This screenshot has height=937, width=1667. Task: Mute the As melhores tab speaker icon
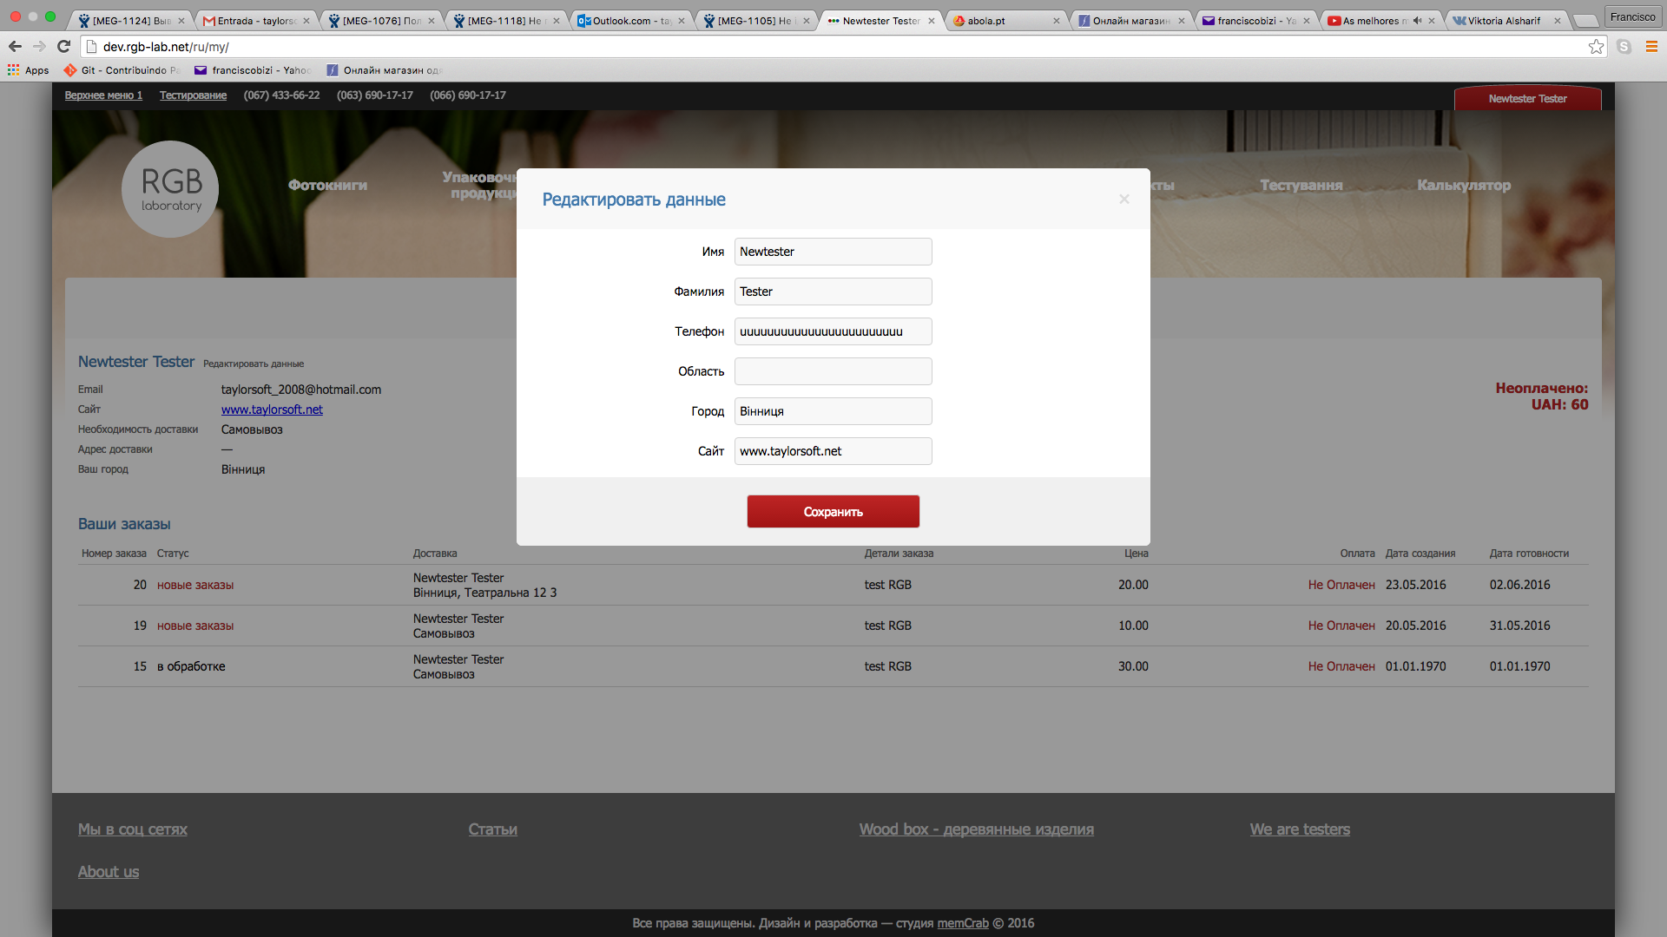(x=1417, y=21)
